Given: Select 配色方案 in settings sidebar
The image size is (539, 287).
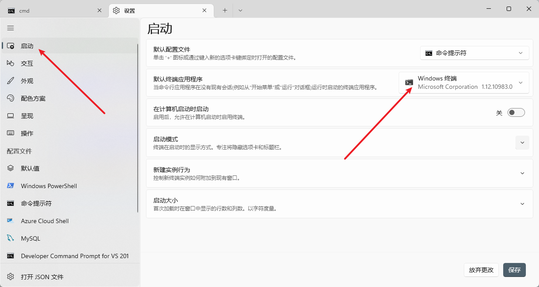Looking at the screenshot, I should [70, 98].
